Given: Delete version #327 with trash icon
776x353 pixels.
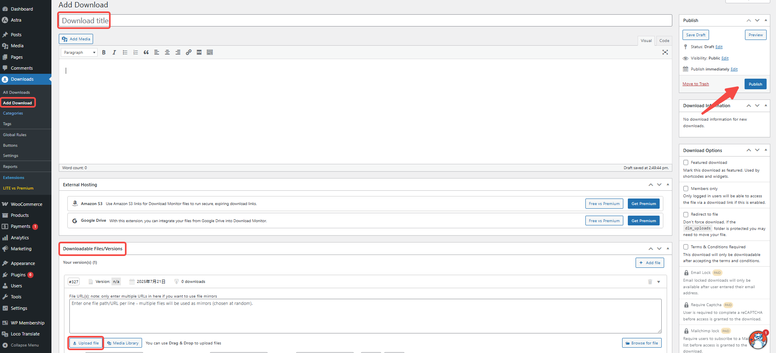Looking at the screenshot, I should coord(650,282).
